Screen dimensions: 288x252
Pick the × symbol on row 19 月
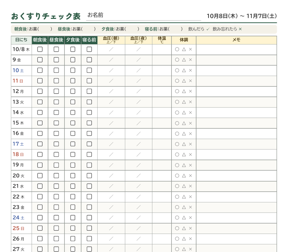click(x=190, y=165)
